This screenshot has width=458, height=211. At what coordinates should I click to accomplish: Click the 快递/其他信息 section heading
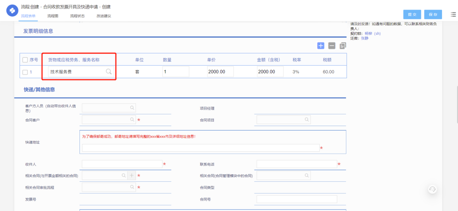click(39, 89)
